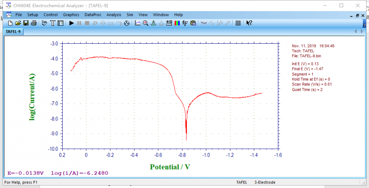Open the Control menu
The width and height of the screenshot is (369, 188).
pos(50,15)
